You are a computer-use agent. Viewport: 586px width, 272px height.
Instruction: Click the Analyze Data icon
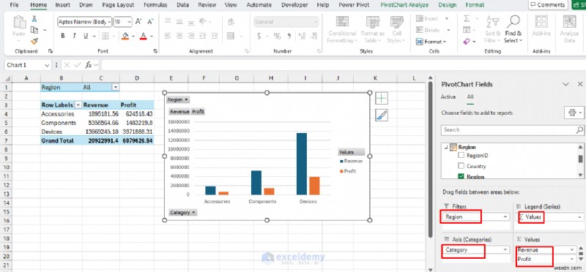coord(569,22)
